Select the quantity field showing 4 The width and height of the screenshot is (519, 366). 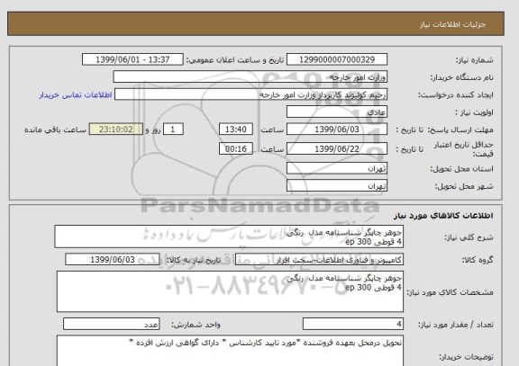pyautogui.click(x=353, y=324)
